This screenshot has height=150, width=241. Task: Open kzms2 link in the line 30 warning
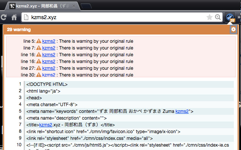[x=49, y=75]
